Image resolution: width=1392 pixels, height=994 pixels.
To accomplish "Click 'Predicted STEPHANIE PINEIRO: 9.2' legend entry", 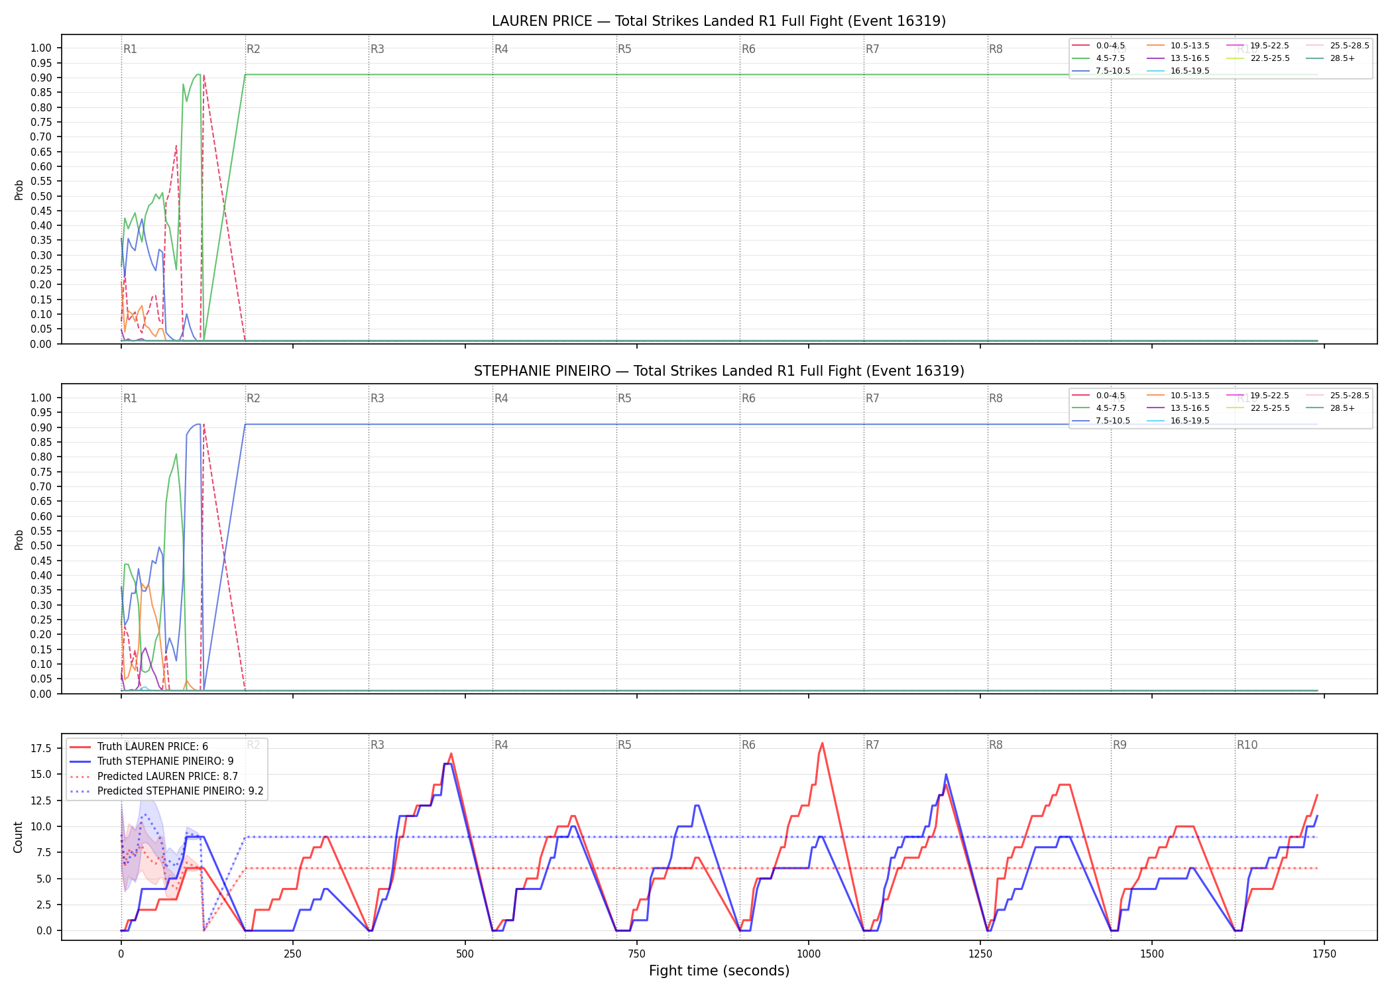I will [166, 791].
